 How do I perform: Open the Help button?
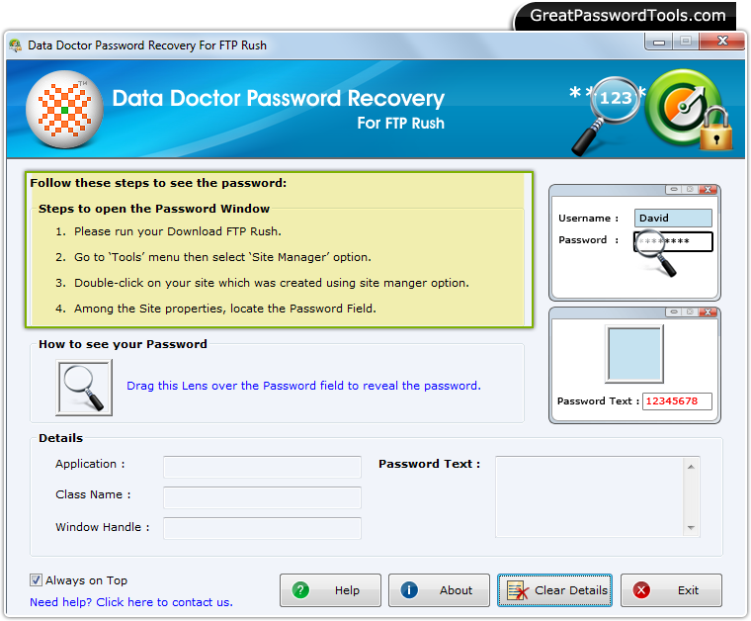(x=330, y=590)
